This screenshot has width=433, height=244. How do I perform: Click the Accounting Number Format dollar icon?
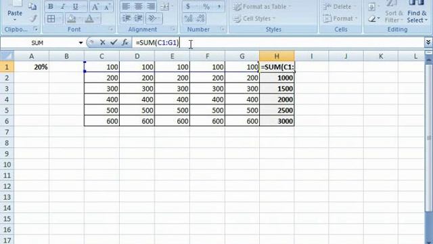[188, 6]
